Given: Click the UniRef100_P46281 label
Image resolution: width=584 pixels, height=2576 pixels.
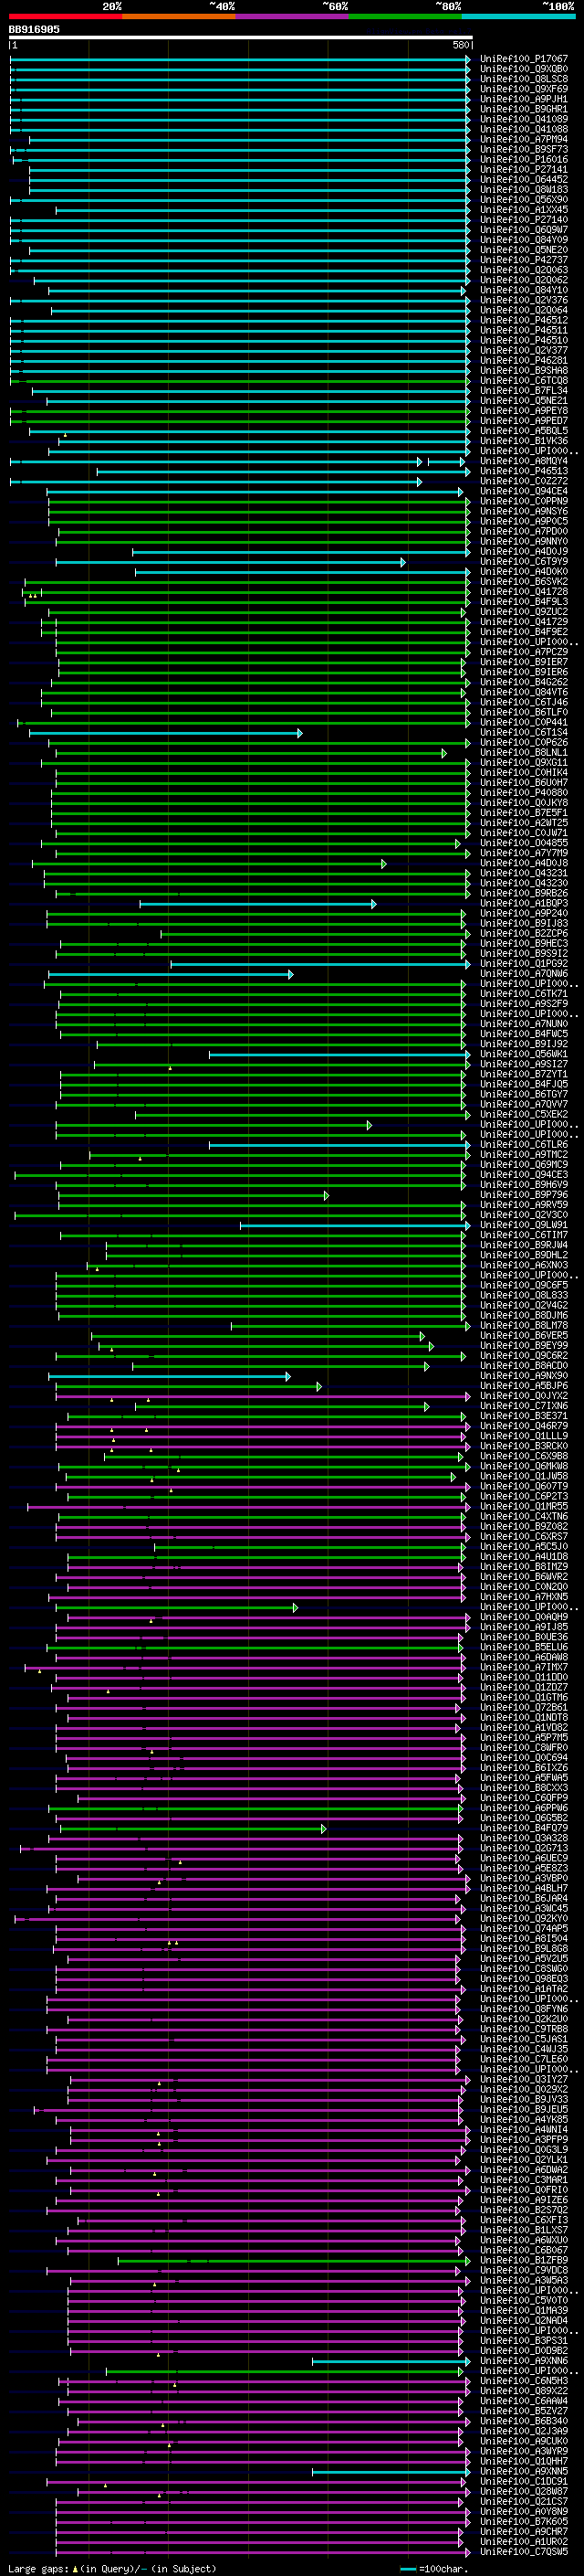Looking at the screenshot, I should (x=523, y=360).
